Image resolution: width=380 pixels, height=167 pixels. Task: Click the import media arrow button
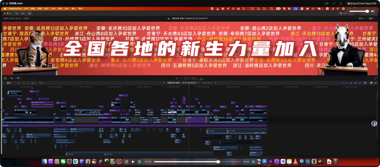click(x=17, y=13)
